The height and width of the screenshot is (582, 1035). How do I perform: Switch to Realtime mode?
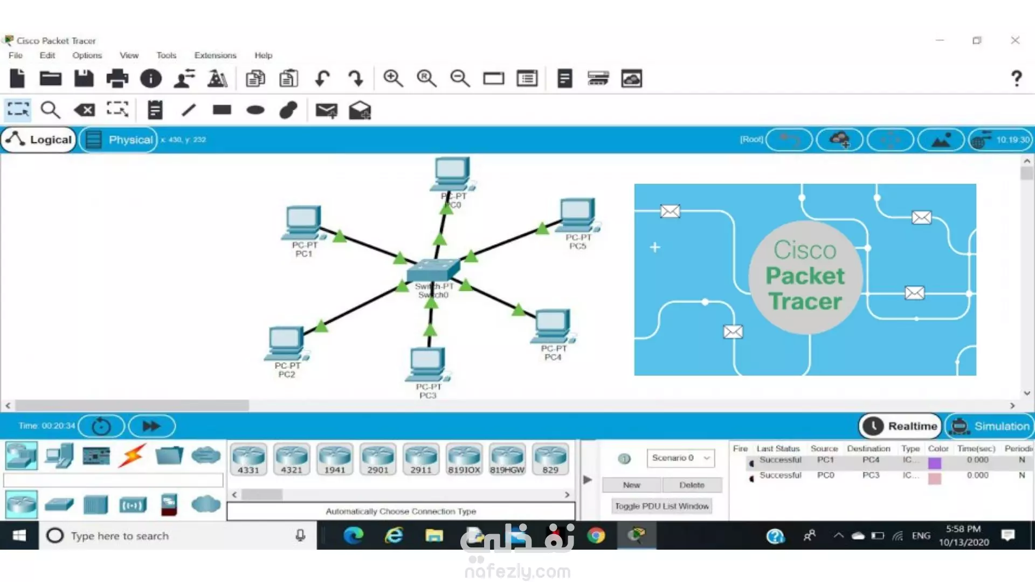(x=900, y=426)
